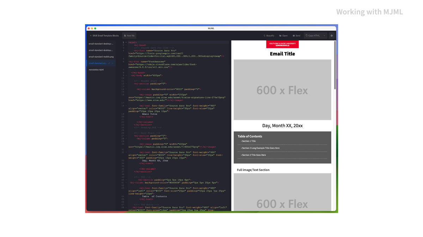
Task: Click the Section 1 Title link in preview
Action: [x=249, y=141]
